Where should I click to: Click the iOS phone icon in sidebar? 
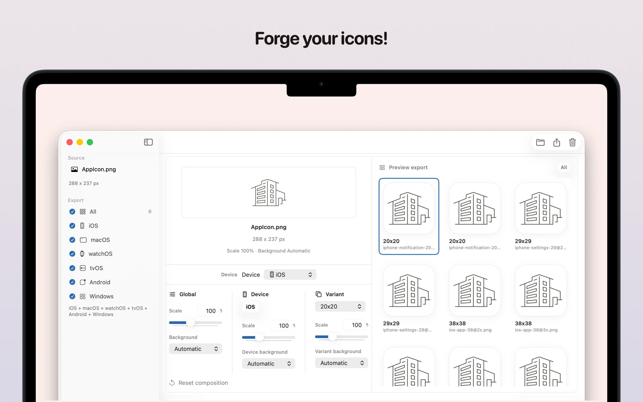pyautogui.click(x=82, y=226)
